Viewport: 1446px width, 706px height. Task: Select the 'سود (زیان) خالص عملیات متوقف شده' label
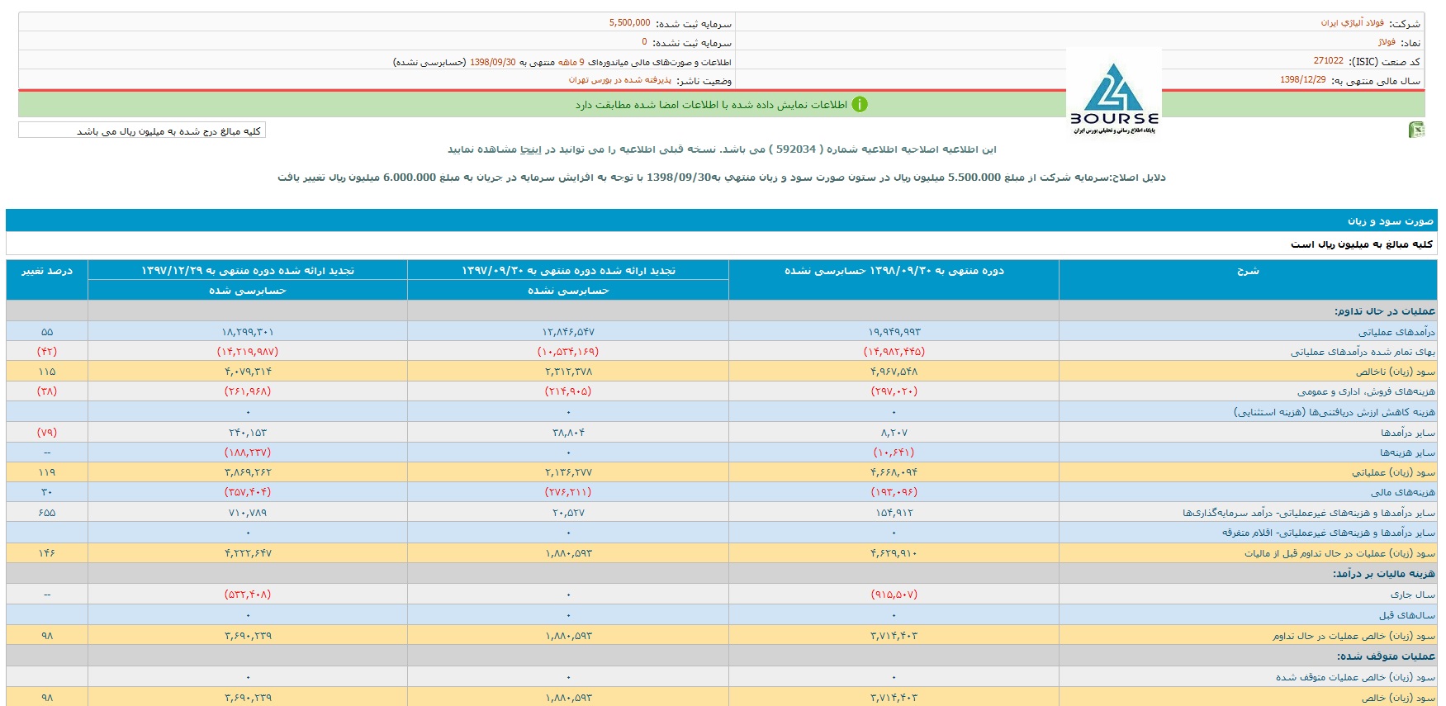(1355, 677)
